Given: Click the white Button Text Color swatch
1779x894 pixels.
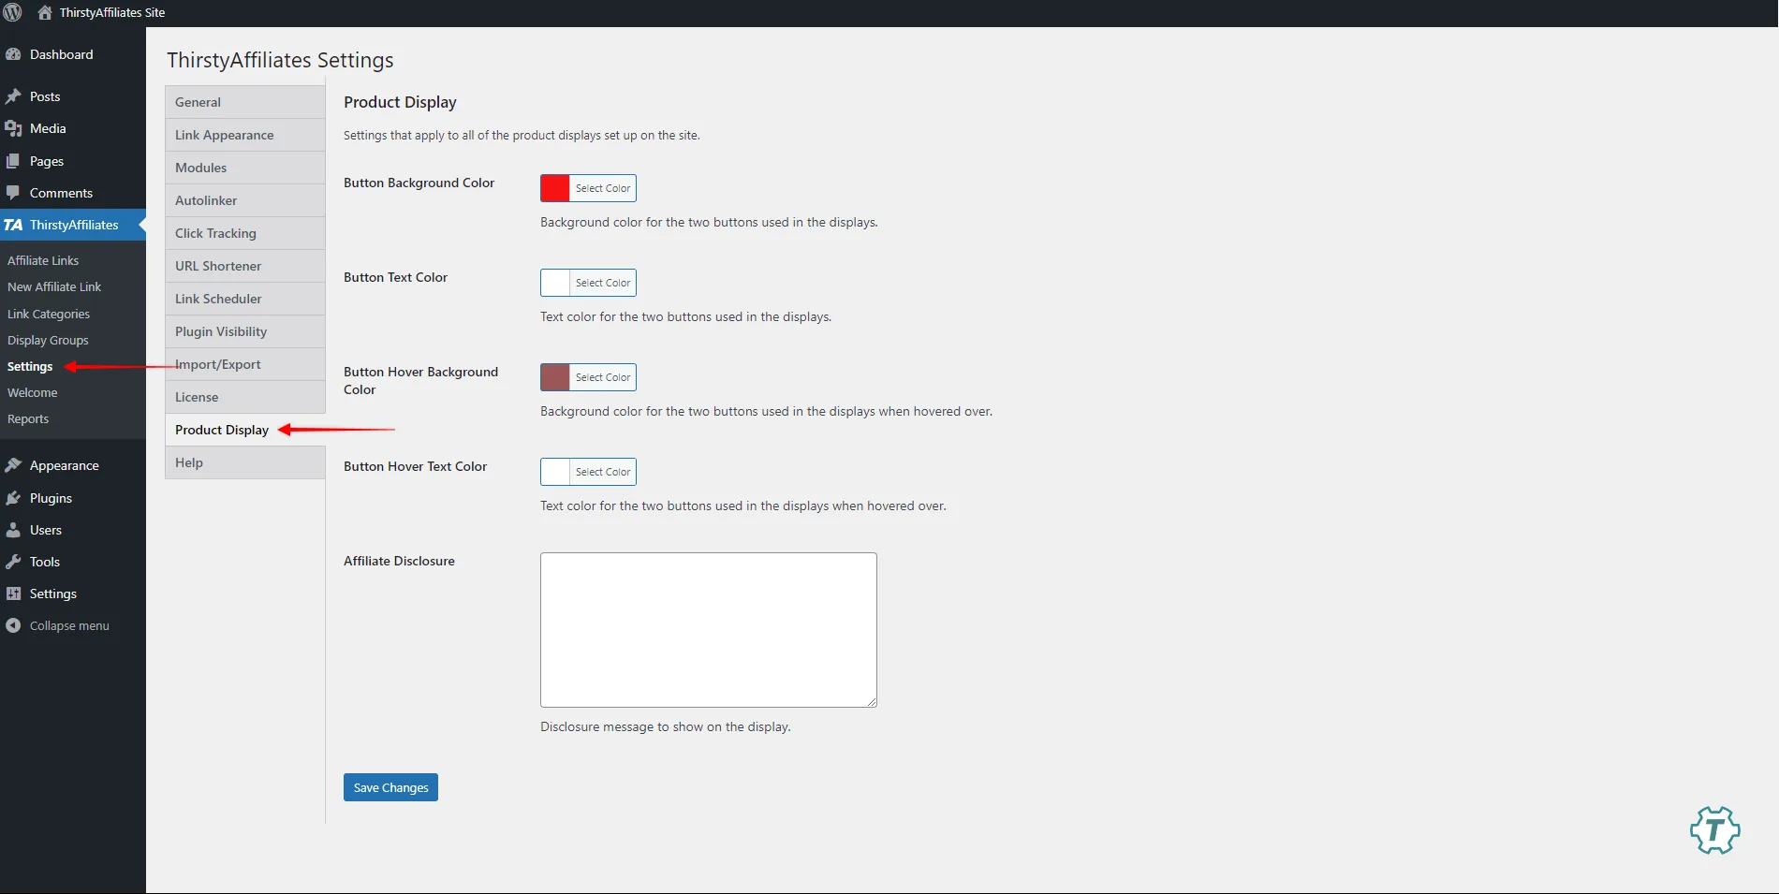Looking at the screenshot, I should [x=555, y=283].
